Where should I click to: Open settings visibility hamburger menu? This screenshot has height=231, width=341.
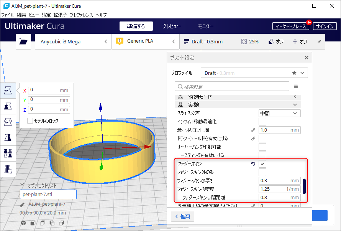coord(296,86)
